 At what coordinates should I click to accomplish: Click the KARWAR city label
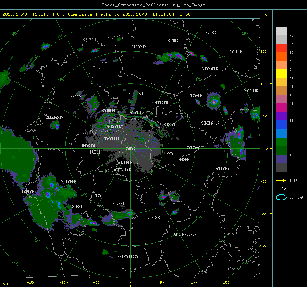28,192
